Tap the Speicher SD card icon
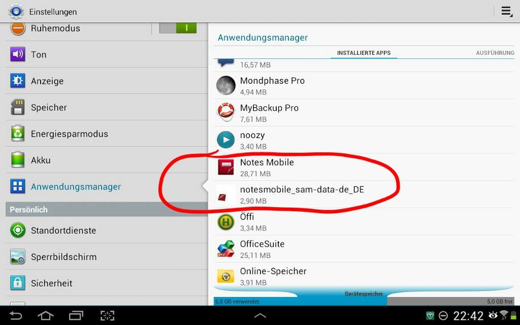 click(x=18, y=108)
